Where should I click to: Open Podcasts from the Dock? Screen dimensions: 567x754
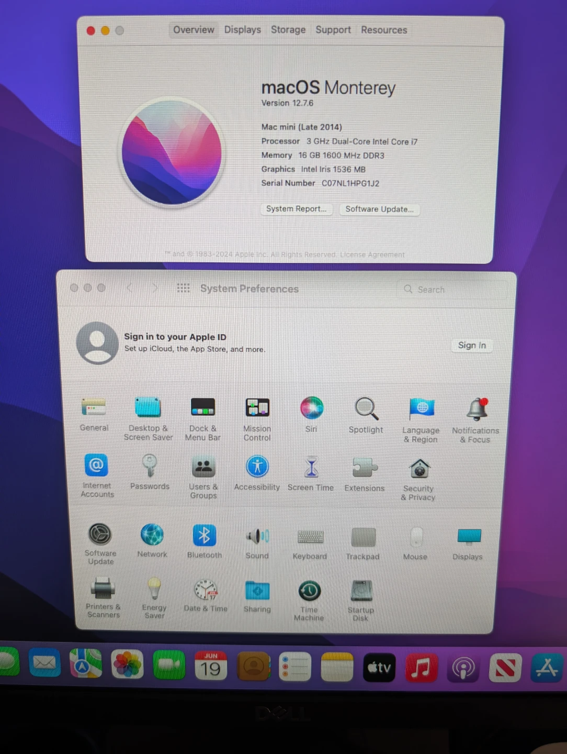(x=463, y=668)
